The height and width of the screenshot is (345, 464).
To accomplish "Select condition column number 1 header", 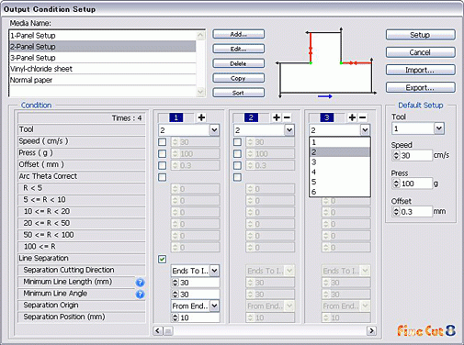I will 176,117.
